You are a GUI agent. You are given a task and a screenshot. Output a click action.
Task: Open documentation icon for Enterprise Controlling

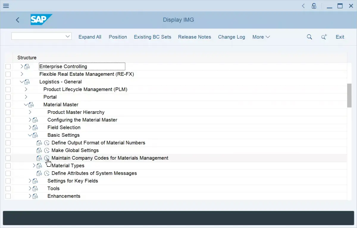coord(27,67)
